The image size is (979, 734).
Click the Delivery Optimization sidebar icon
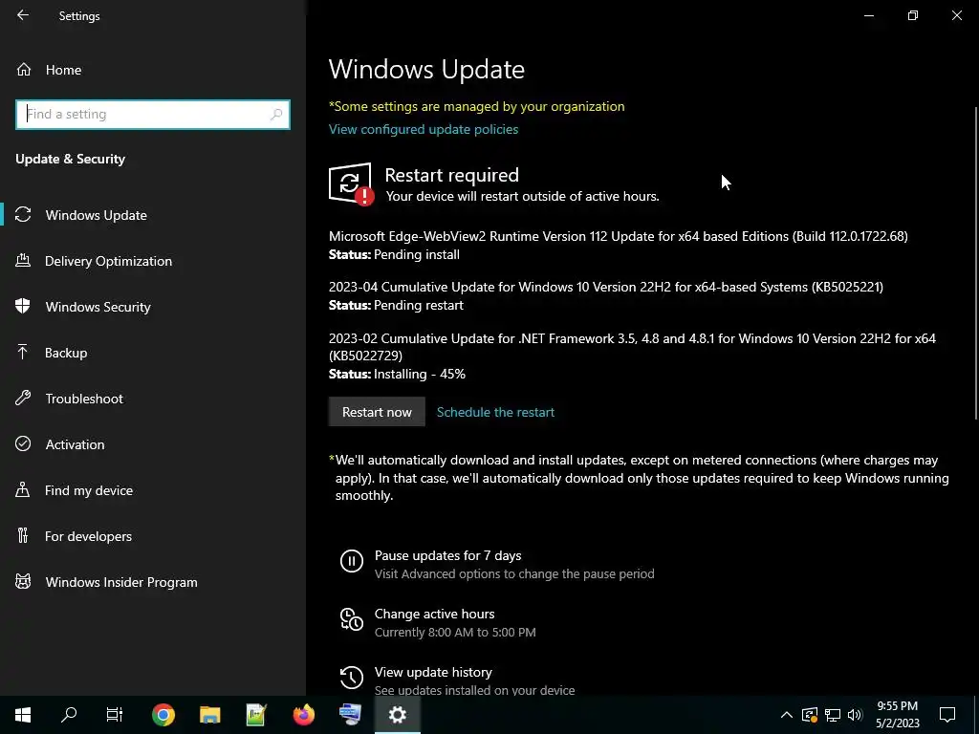pyautogui.click(x=23, y=261)
